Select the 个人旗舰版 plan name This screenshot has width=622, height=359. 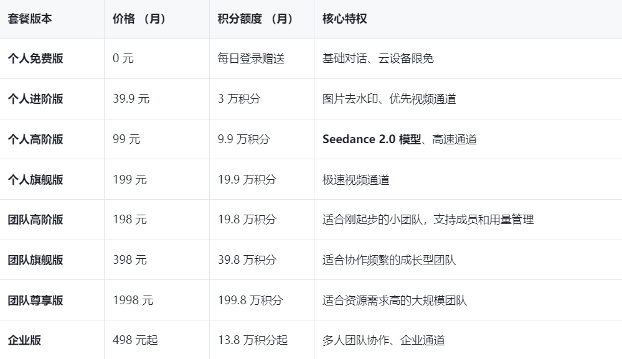pos(35,180)
